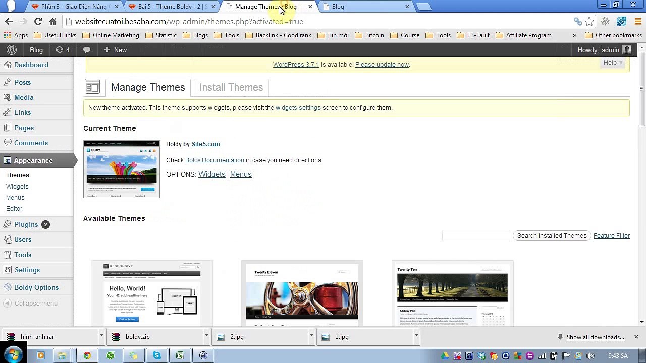Select Menus under Appearance
Screen dimensions: 646x363
pyautogui.click(x=15, y=198)
